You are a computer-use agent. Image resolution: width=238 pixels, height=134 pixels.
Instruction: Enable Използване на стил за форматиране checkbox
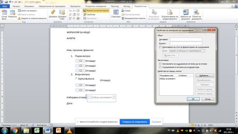coord(160,47)
